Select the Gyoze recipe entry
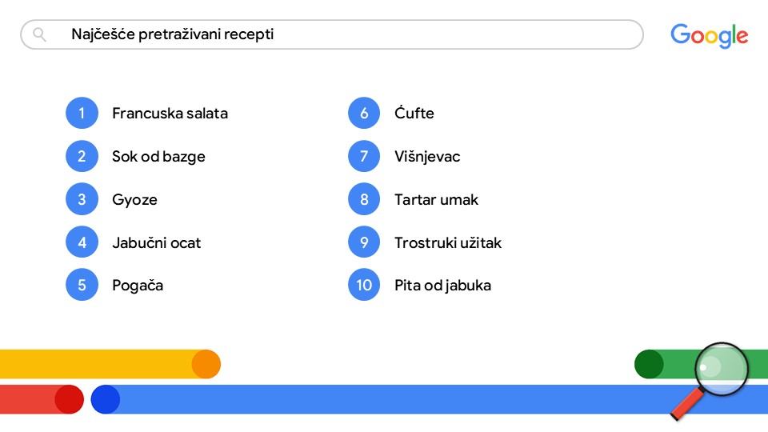The image size is (768, 432). click(x=134, y=199)
